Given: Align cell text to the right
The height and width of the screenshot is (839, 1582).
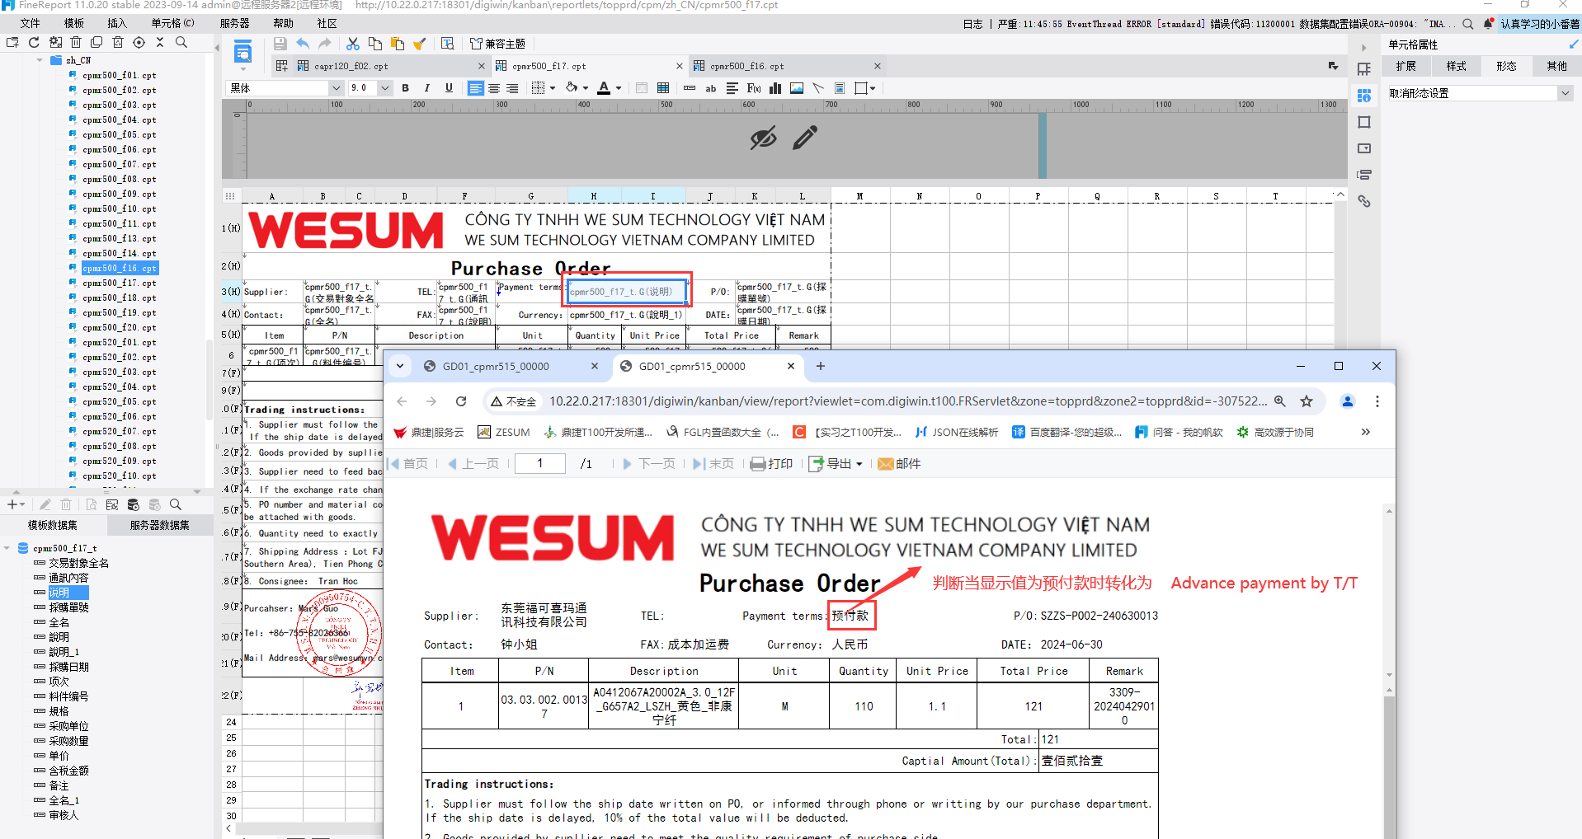Looking at the screenshot, I should [512, 88].
